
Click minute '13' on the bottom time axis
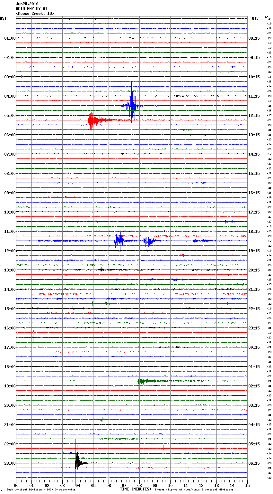pos(216,485)
